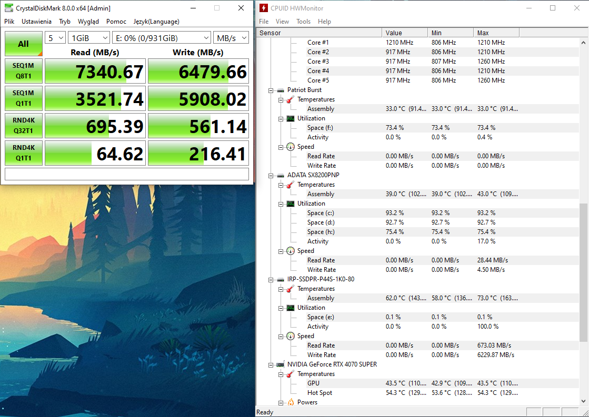Click the 64.62 RND4K Q1T1 read result

(95, 153)
